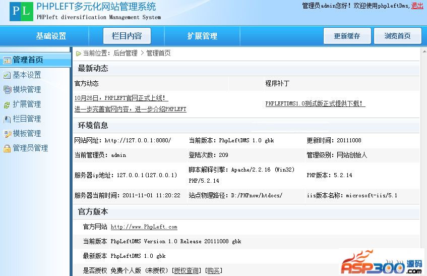The image size is (427, 276).
Task: Go to 模块管理 in the sidebar
Action: click(27, 89)
